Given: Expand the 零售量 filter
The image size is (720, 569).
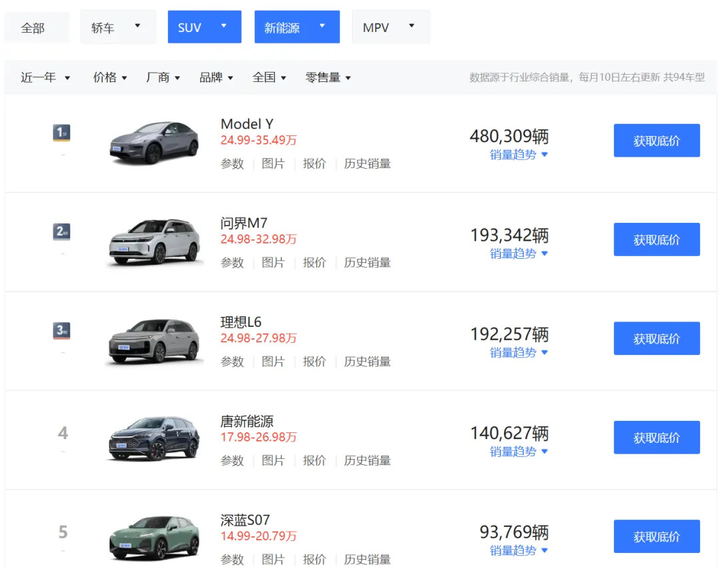Looking at the screenshot, I should 328,77.
